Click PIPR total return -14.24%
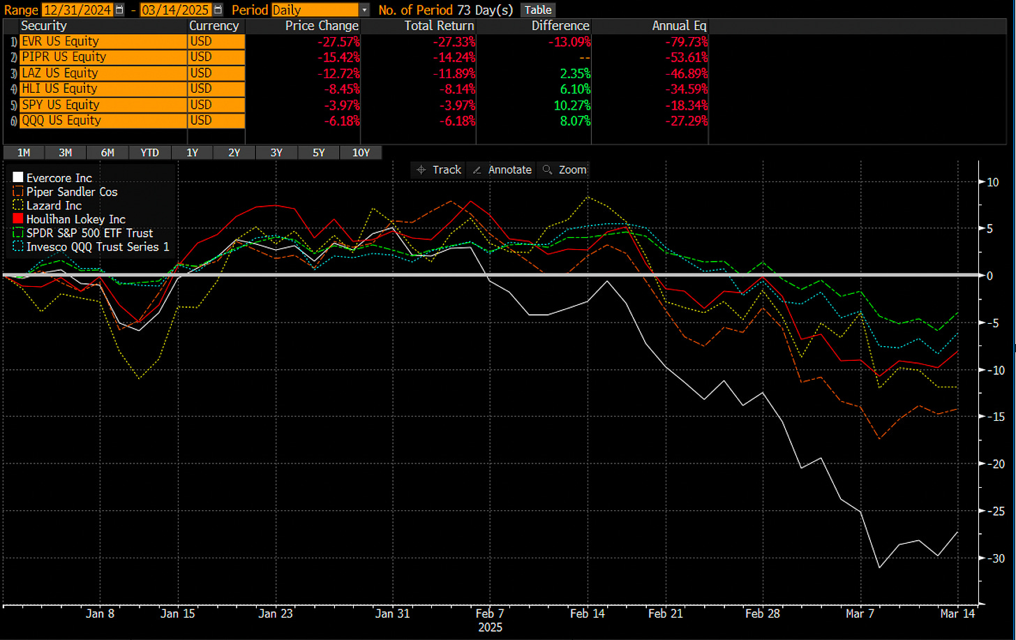The image size is (1016, 640). pos(453,57)
